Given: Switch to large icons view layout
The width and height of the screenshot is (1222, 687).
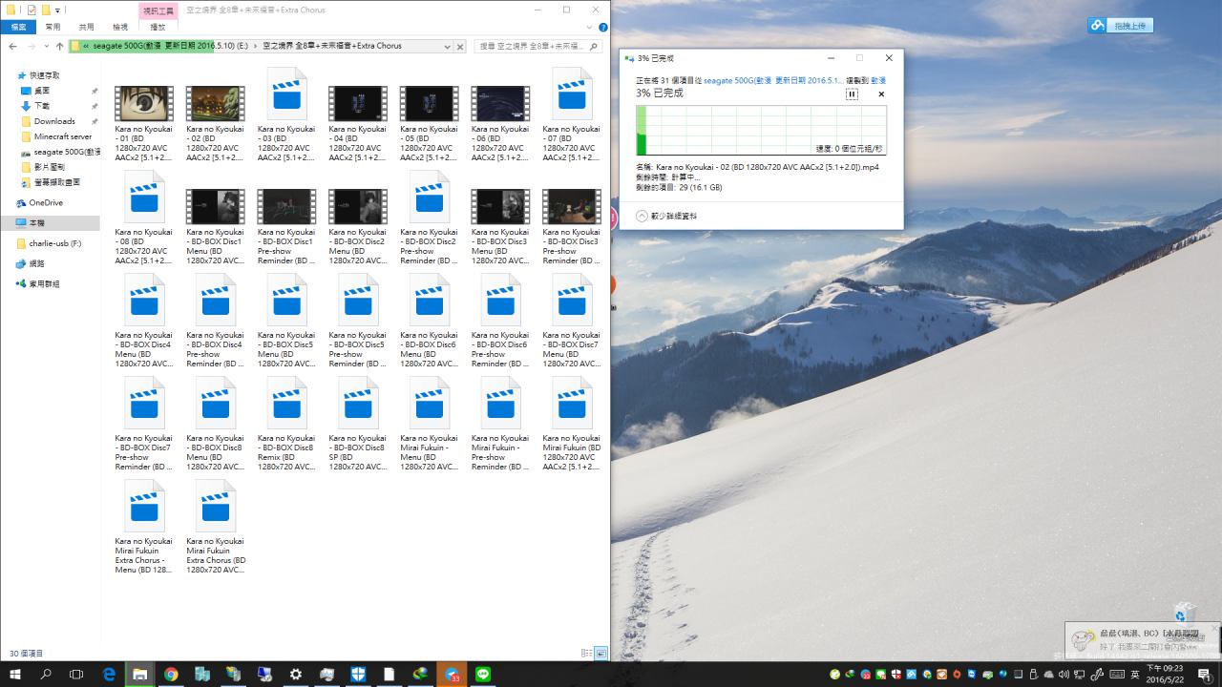Looking at the screenshot, I should [x=600, y=654].
